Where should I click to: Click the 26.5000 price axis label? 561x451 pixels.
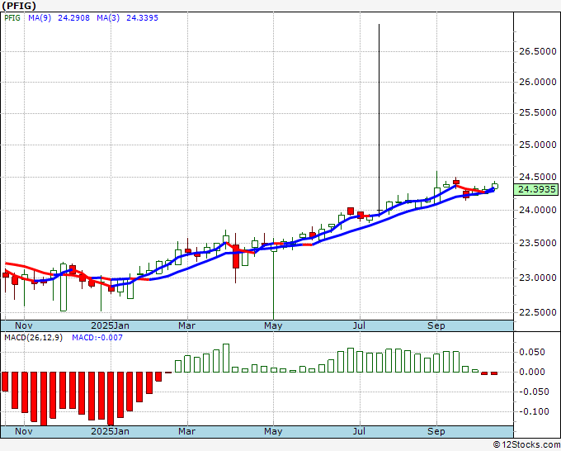coord(535,51)
